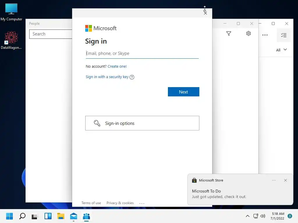The width and height of the screenshot is (298, 223).
Task: Open the My Computer desktop icon
Action: [x=11, y=12]
